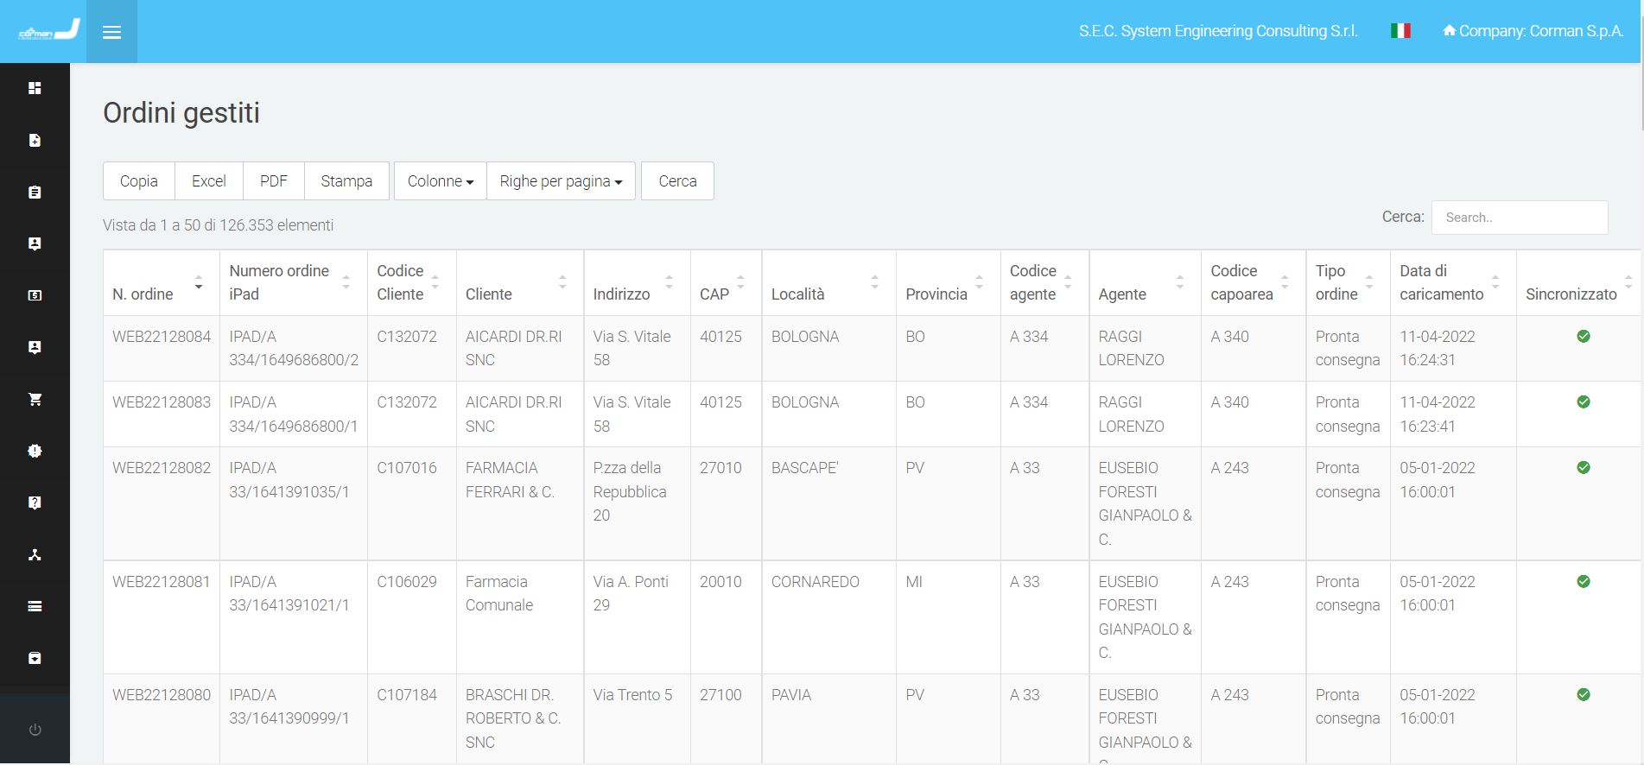
Task: Click synced checkmark for WEB22128080
Action: 1584,695
